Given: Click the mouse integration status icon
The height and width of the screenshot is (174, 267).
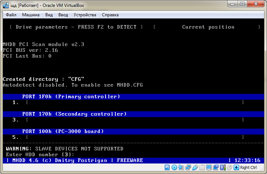Looking at the screenshot, I should tap(230, 167).
